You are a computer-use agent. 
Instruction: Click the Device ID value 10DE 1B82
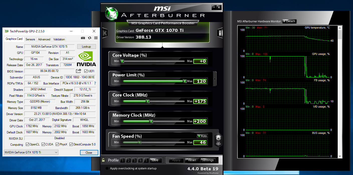[80, 77]
